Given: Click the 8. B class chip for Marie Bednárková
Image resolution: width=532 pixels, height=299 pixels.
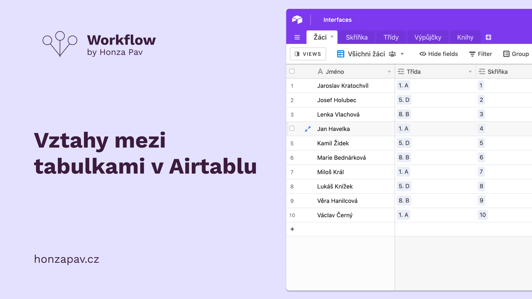Looking at the screenshot, I should [x=404, y=158].
